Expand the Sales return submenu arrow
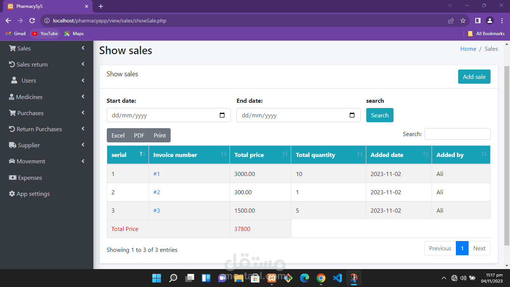Viewport: 510px width, 287px height. point(83,64)
